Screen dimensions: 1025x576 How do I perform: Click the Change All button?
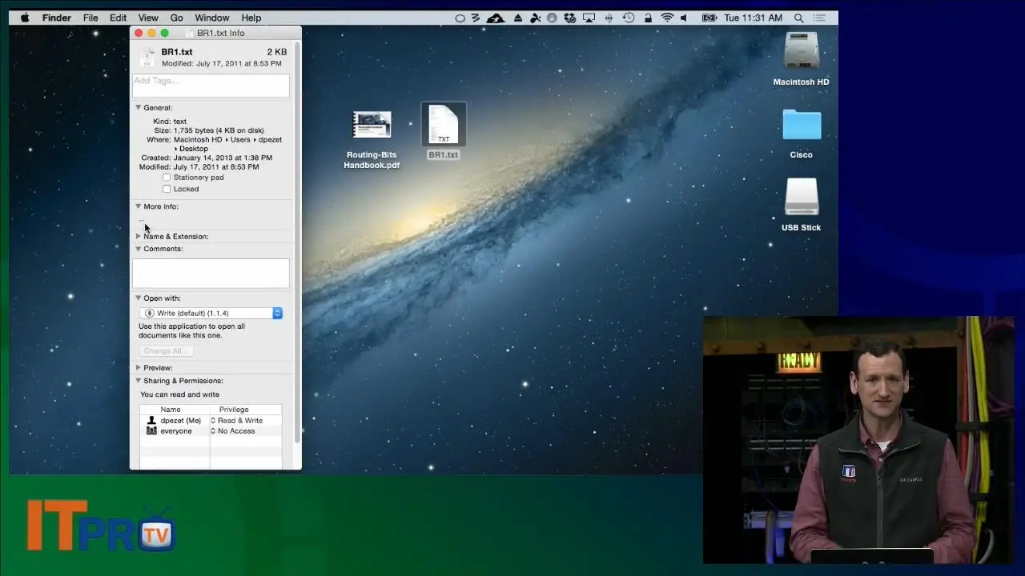click(x=166, y=351)
